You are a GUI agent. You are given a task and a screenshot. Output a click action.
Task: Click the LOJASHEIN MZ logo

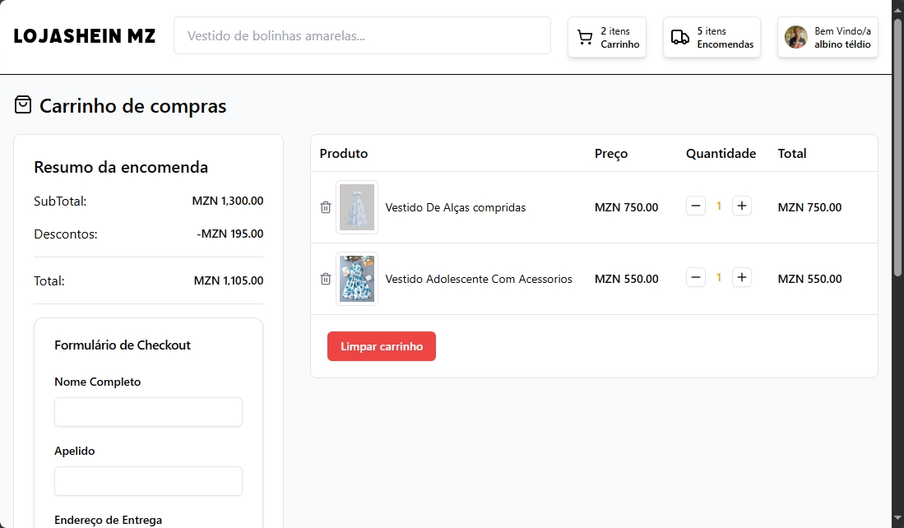click(x=83, y=35)
